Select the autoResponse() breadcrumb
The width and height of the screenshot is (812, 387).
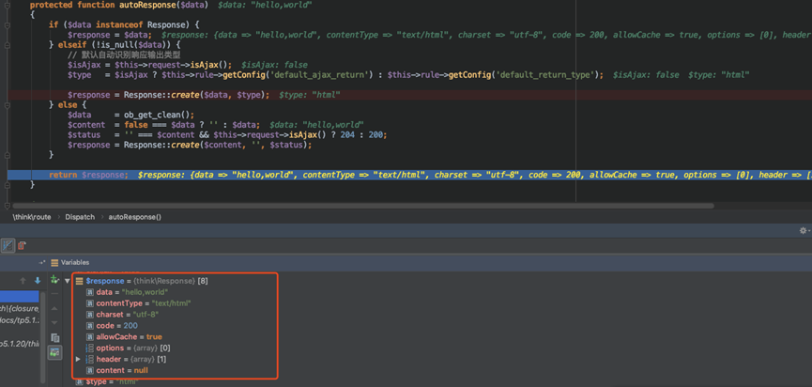134,217
